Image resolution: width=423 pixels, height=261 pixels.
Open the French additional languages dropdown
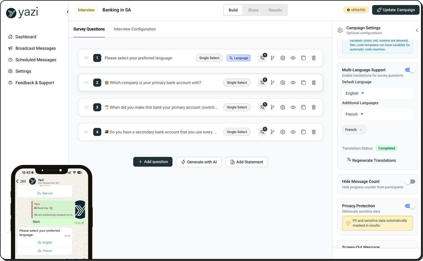[354, 114]
